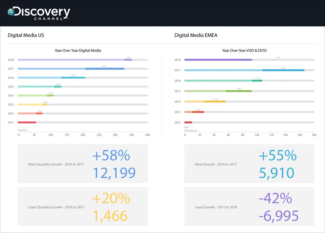Select the cyan 2016 bar in US chart
325x233 pixels.
click(x=51, y=78)
